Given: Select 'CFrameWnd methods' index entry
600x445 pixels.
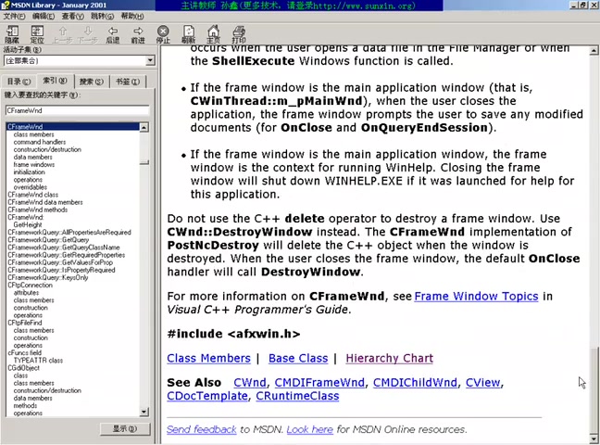Looking at the screenshot, I should tap(37, 210).
